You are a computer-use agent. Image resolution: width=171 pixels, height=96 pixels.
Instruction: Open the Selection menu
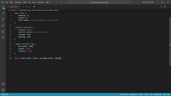(x=18, y=2)
